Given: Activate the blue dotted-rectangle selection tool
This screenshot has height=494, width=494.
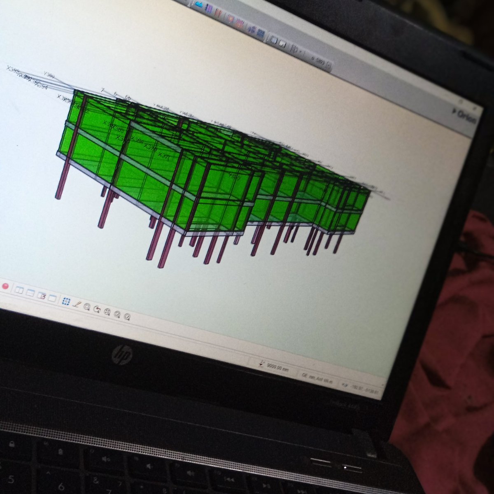Looking at the screenshot, I should click(66, 302).
